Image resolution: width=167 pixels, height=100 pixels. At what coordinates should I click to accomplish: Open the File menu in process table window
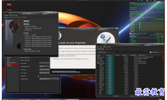[x=98, y=47]
